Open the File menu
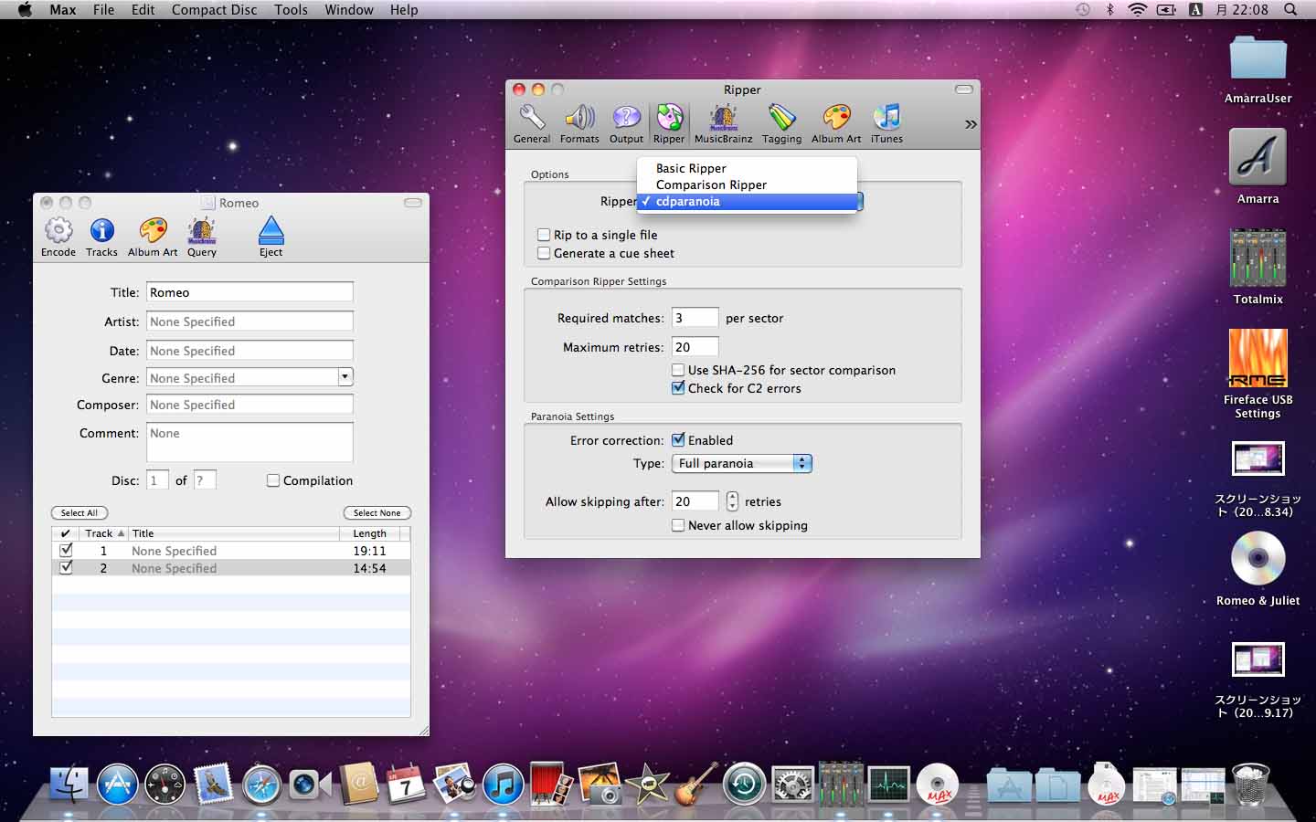This screenshot has width=1316, height=822. pyautogui.click(x=104, y=10)
